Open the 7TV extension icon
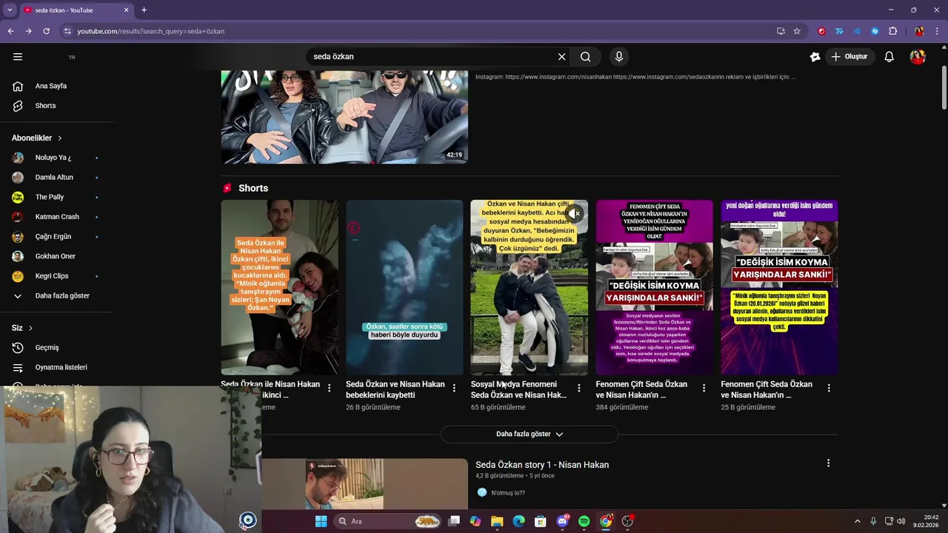Screen dimensions: 948x533 (839, 31)
